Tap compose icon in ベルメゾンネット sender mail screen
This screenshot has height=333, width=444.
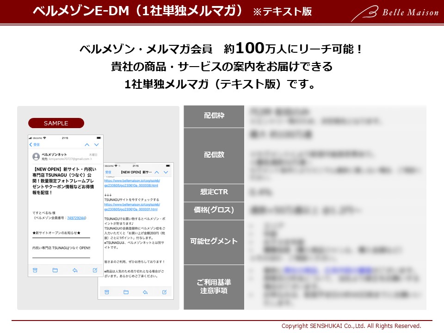[95, 270]
